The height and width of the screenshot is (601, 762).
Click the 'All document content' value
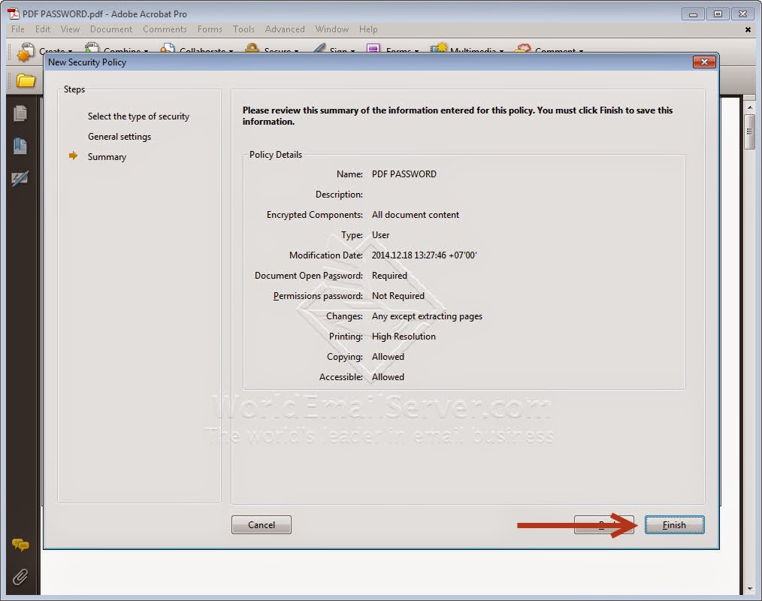point(416,215)
